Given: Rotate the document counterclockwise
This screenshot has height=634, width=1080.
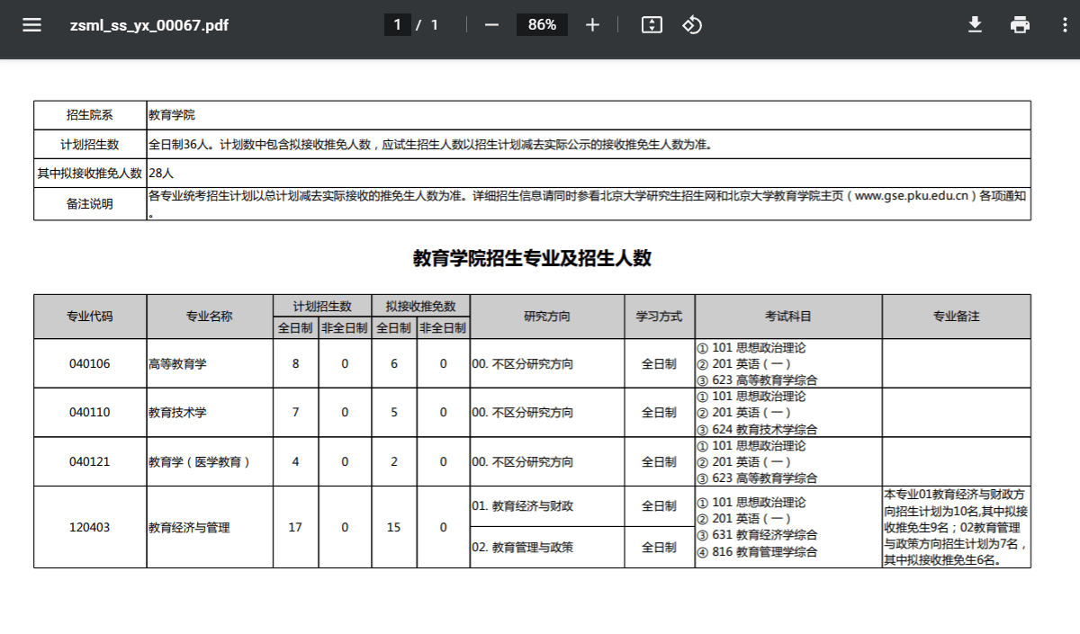Looking at the screenshot, I should [x=691, y=25].
